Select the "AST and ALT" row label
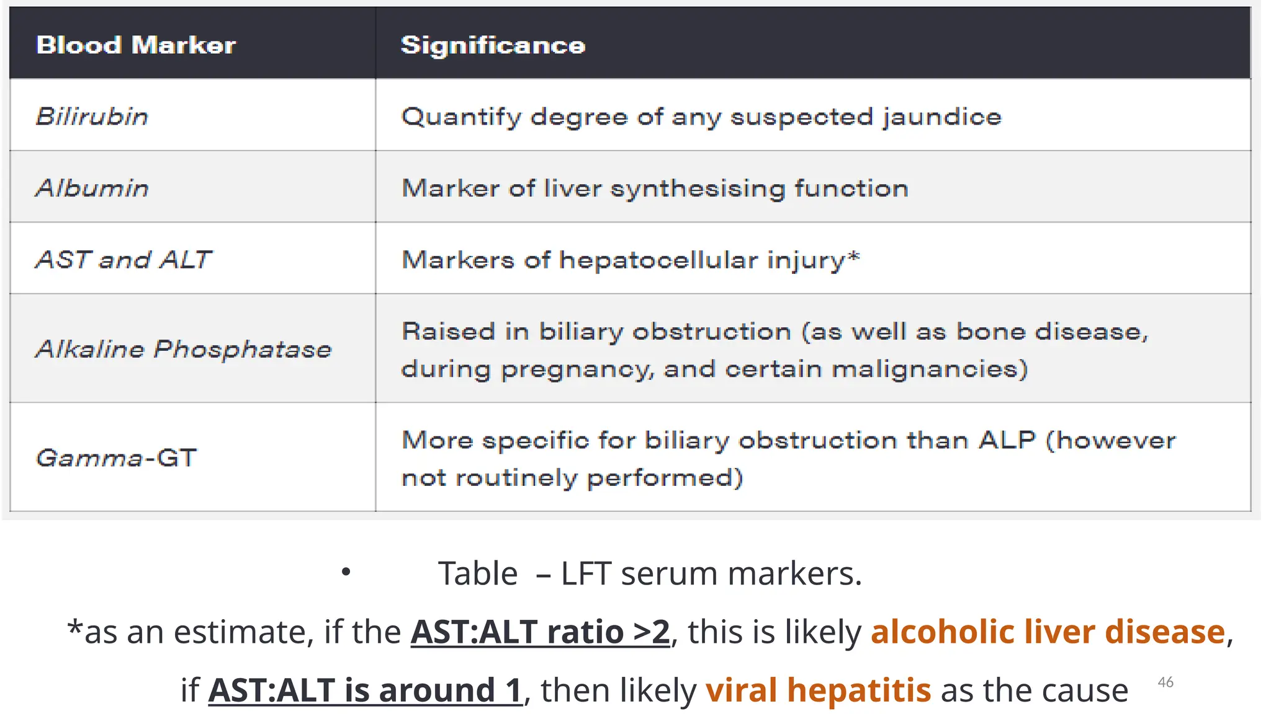 (x=124, y=259)
